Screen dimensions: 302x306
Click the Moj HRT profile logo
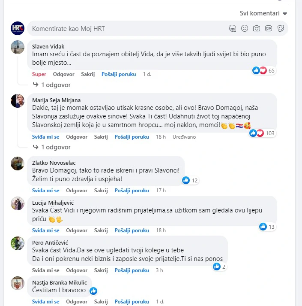18,28
